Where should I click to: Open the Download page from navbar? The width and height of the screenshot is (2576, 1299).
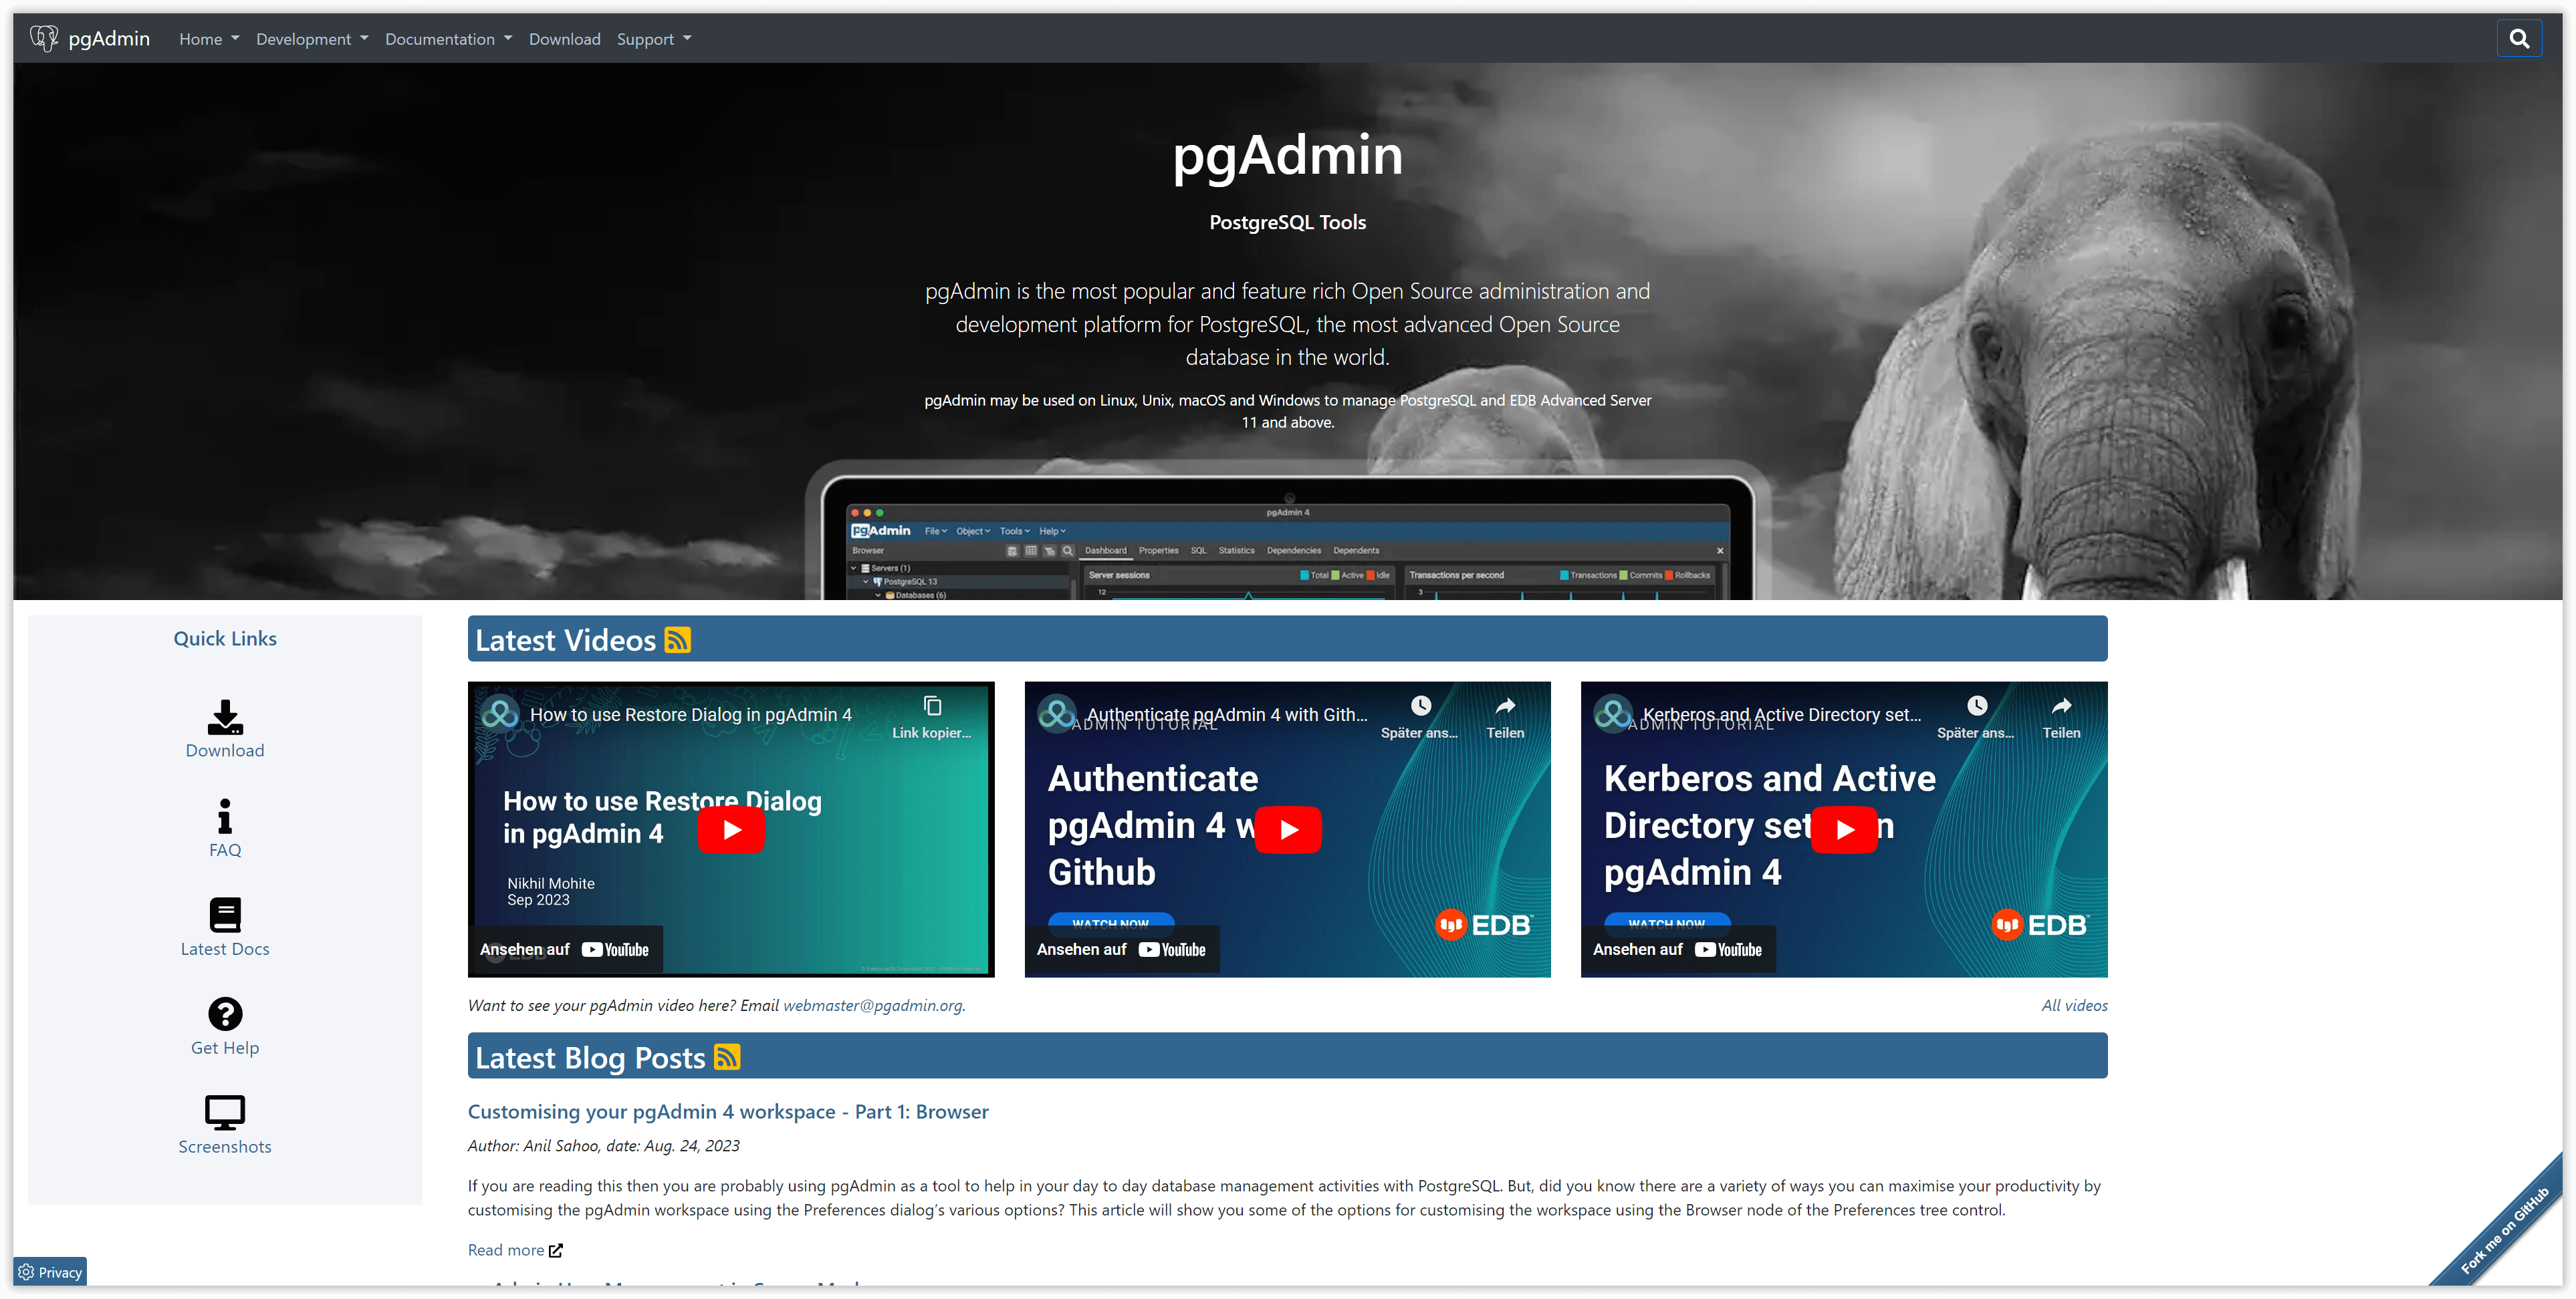pyautogui.click(x=564, y=39)
